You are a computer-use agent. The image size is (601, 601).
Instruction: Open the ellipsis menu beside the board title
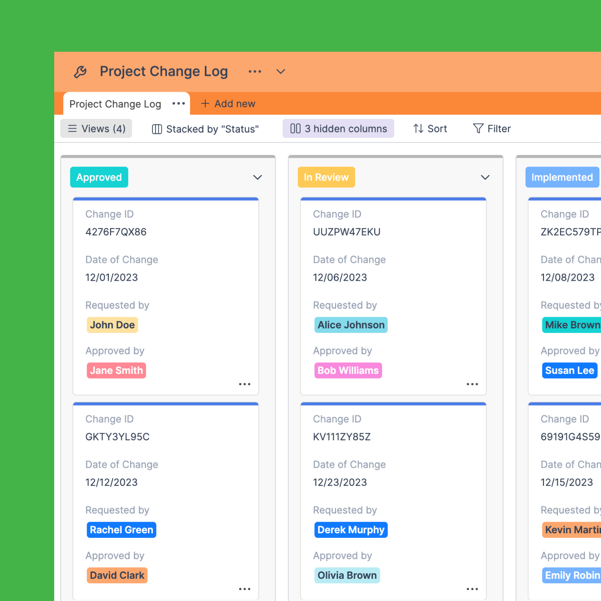tap(254, 71)
